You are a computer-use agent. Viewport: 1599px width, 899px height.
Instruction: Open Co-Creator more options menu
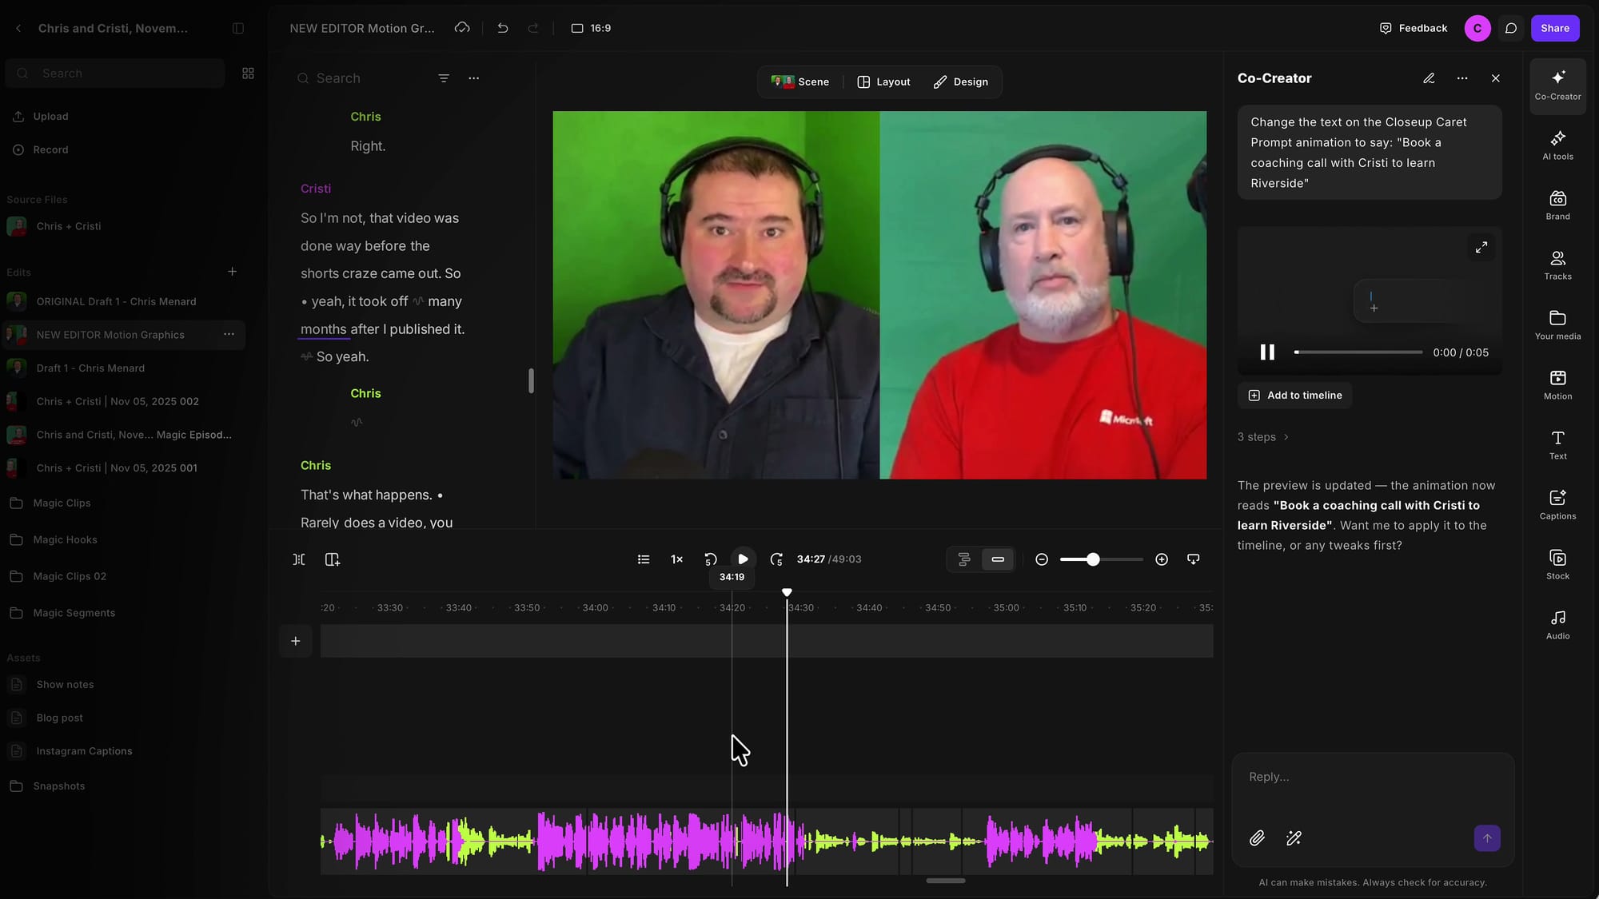[x=1462, y=78]
